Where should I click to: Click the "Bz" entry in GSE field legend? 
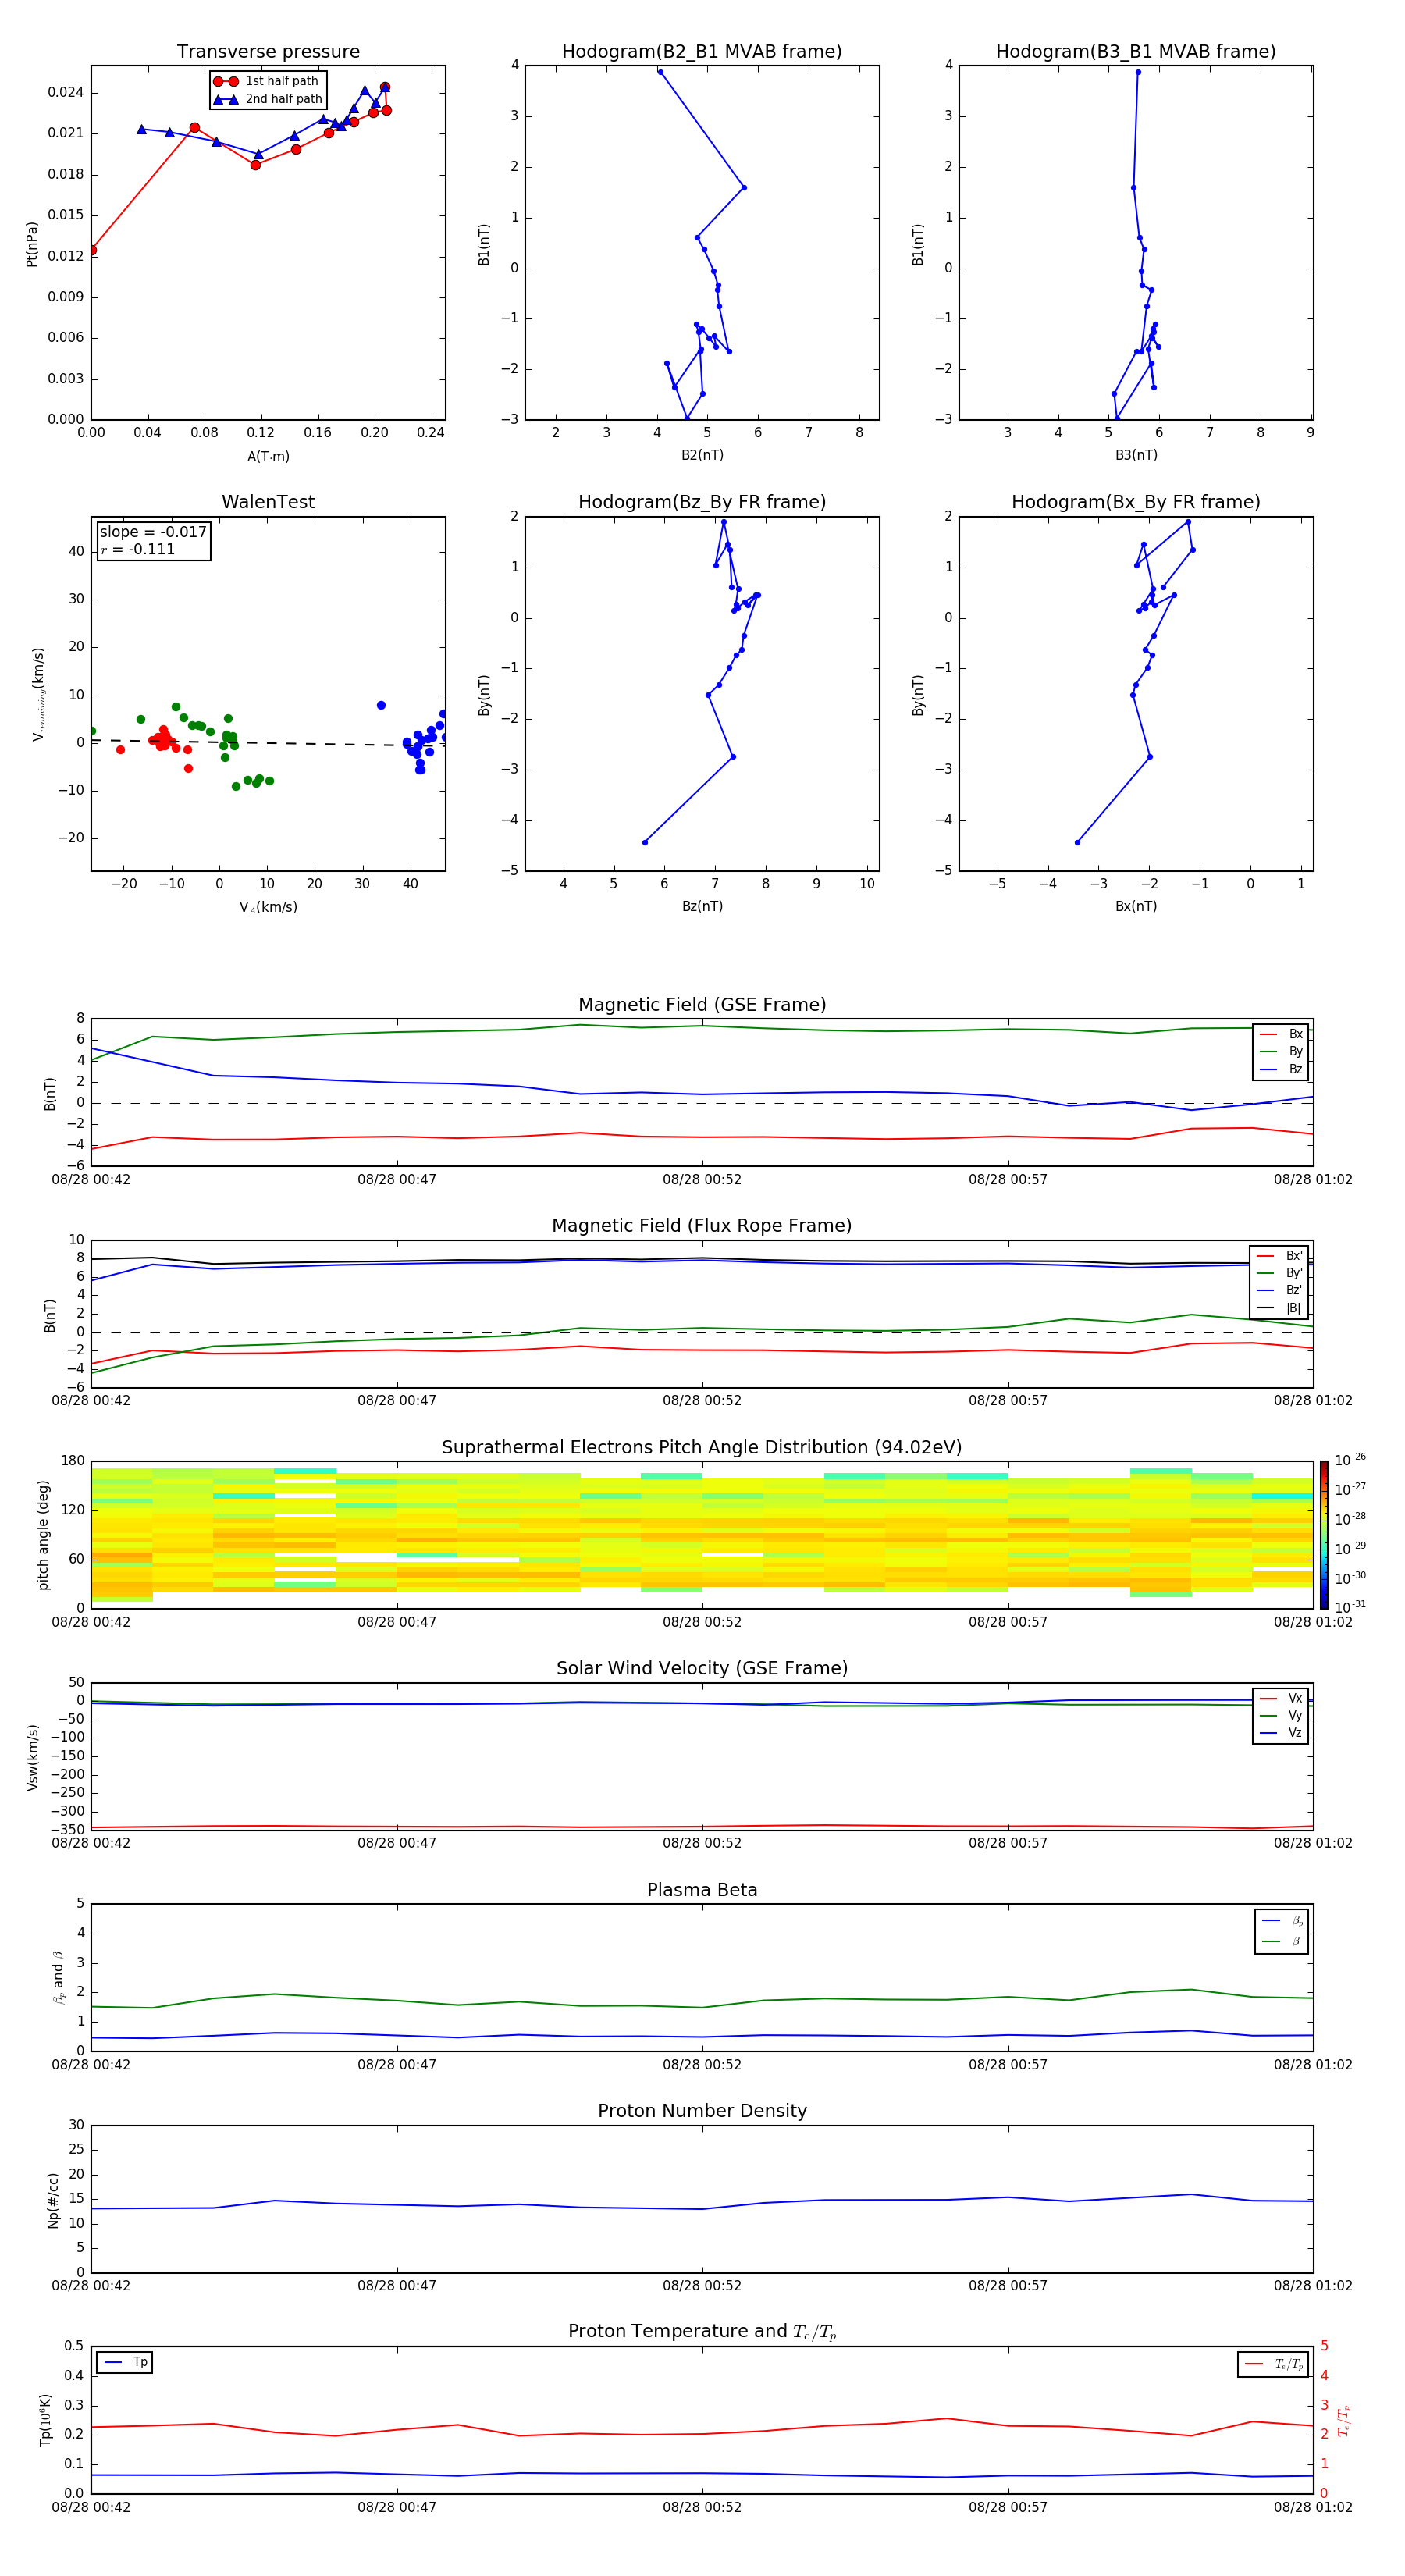click(x=1281, y=1069)
